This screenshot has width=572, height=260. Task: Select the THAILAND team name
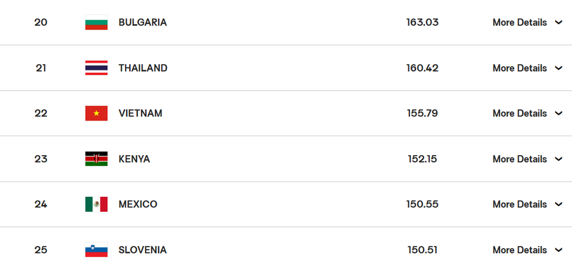[x=143, y=68]
